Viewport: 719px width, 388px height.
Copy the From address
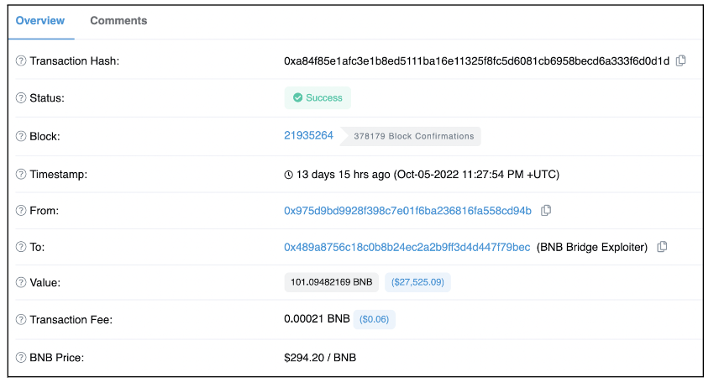click(546, 211)
